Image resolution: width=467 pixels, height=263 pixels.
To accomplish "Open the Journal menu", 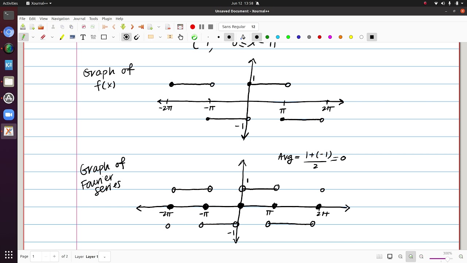I will click(x=79, y=19).
